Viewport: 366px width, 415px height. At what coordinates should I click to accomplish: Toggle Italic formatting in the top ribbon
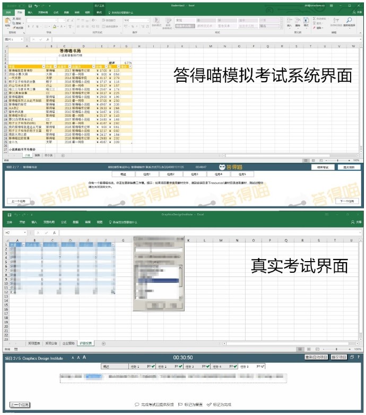coord(33,27)
